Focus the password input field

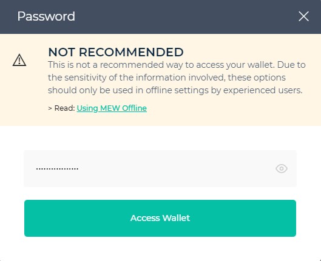(160, 168)
